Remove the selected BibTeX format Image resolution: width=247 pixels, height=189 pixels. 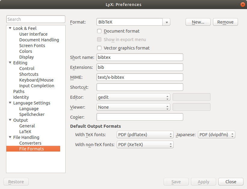point(225,22)
